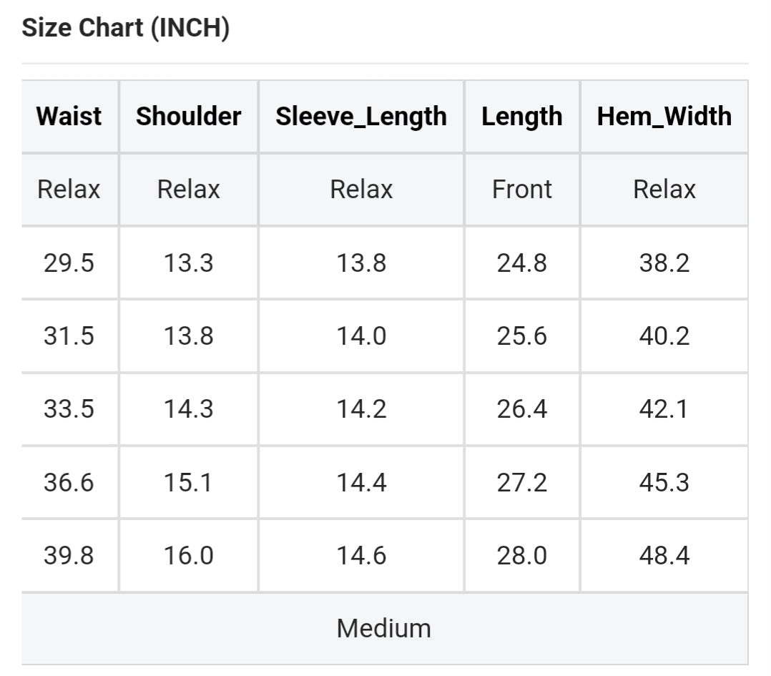The image size is (771, 676).
Task: Select the Medium row at table bottom
Action: coord(384,628)
